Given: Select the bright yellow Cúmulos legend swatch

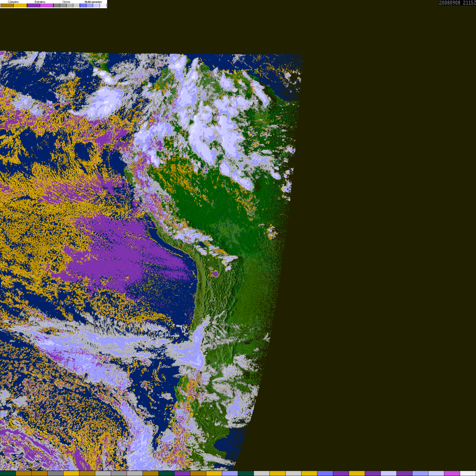Looking at the screenshot, I should 20,6.
